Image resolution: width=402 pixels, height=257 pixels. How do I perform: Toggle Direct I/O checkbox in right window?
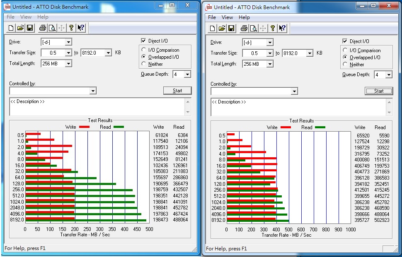(345, 41)
